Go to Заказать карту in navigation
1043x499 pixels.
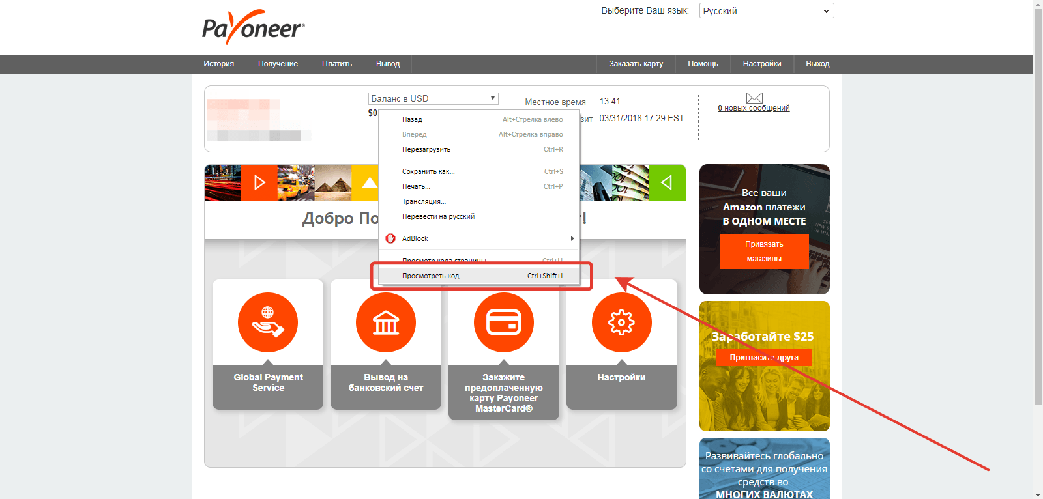pos(636,64)
